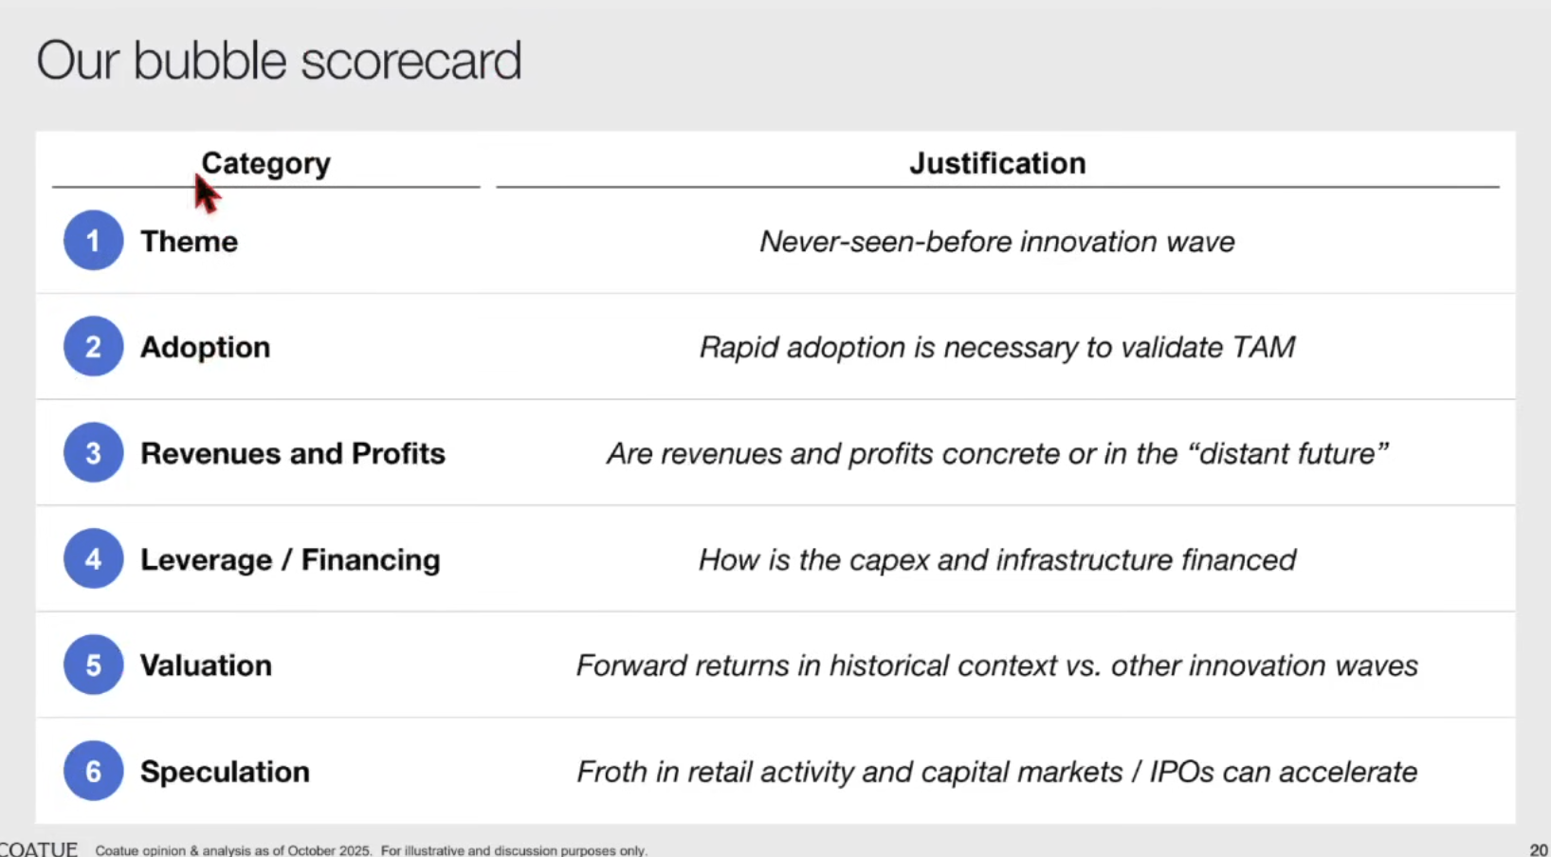The height and width of the screenshot is (857, 1551).
Task: Click the Adoption category label
Action: tap(206, 348)
